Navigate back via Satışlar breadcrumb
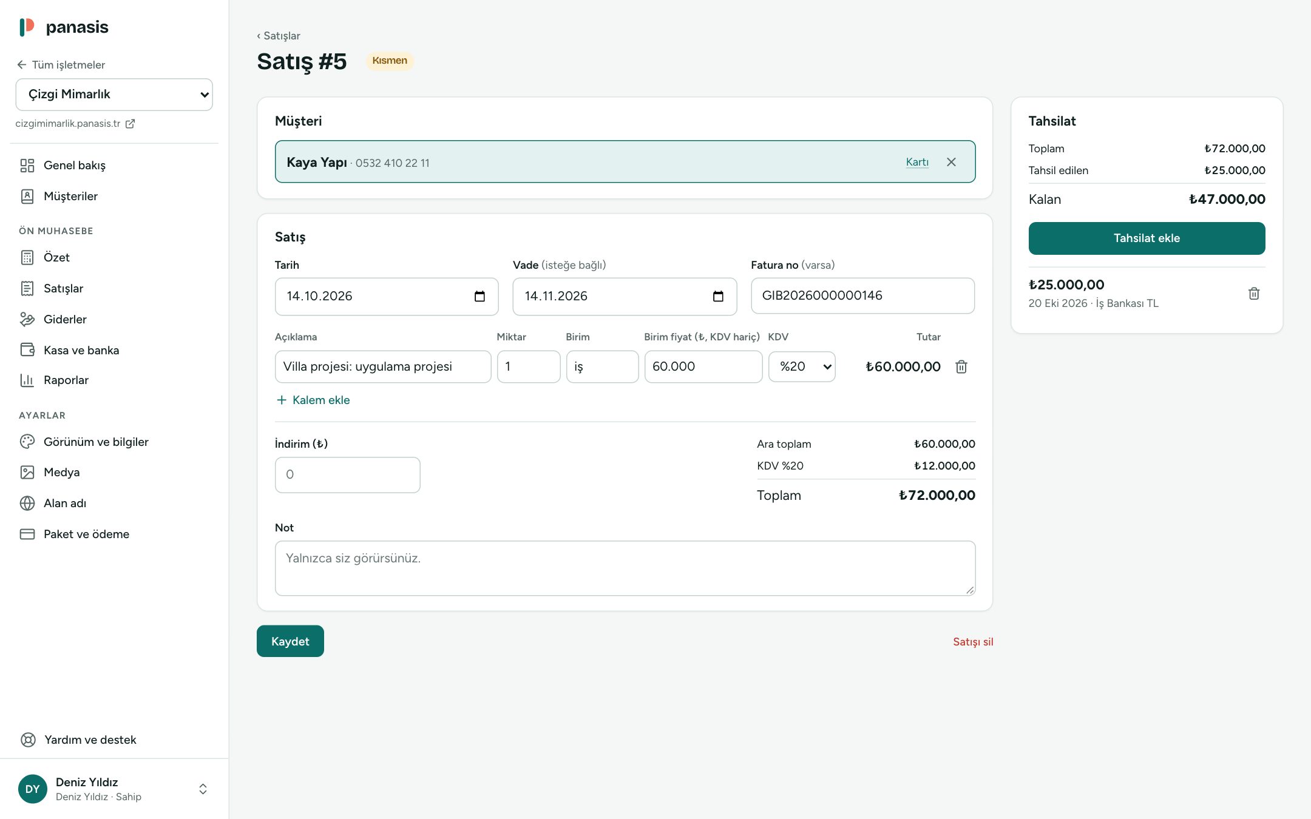 279,36
